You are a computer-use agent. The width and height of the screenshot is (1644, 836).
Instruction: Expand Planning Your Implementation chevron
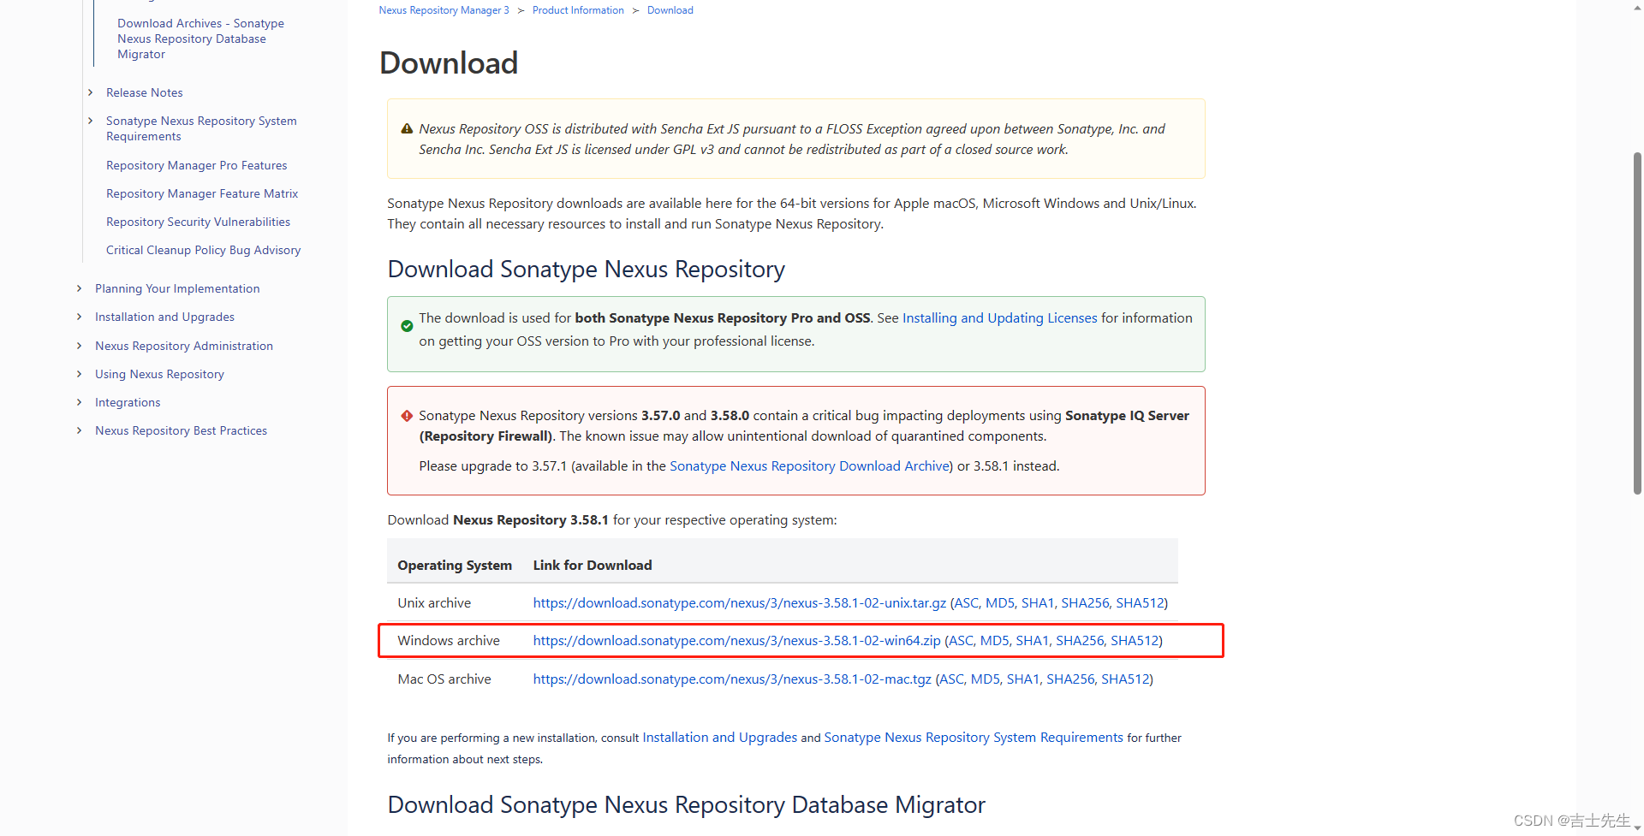point(79,288)
